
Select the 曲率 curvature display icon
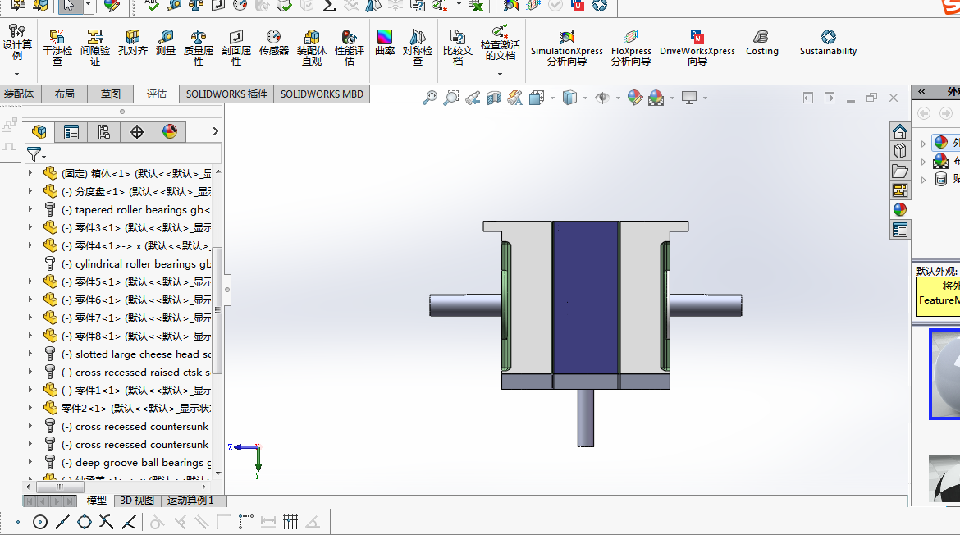pos(385,43)
